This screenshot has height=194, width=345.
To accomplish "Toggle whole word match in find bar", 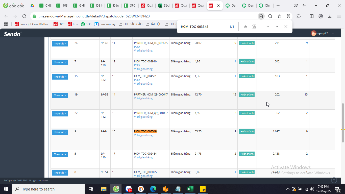I will [x=254, y=27].
